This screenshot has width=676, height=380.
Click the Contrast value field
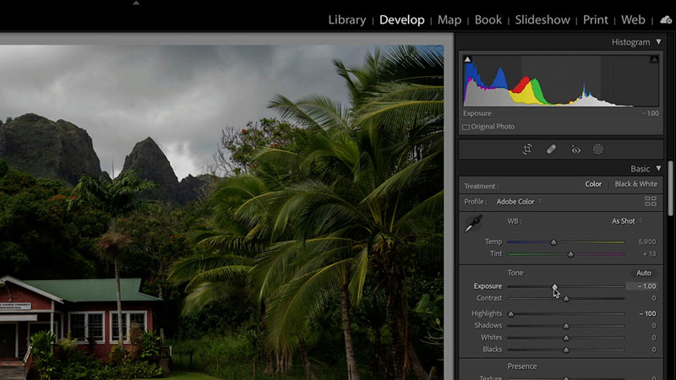click(653, 298)
